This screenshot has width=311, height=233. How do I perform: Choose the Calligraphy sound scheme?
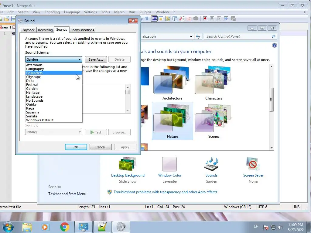coord(54,69)
